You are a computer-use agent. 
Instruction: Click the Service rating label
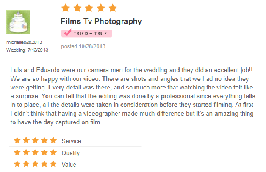point(71,141)
